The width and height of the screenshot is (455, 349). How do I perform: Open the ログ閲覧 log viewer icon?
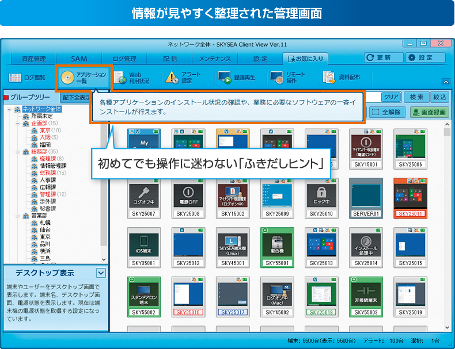pyautogui.click(x=27, y=77)
